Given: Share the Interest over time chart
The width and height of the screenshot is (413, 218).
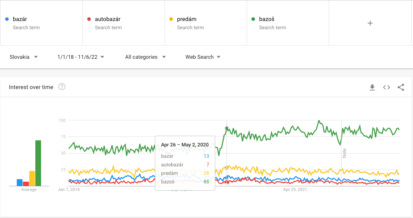Looking at the screenshot, I should [x=401, y=87].
